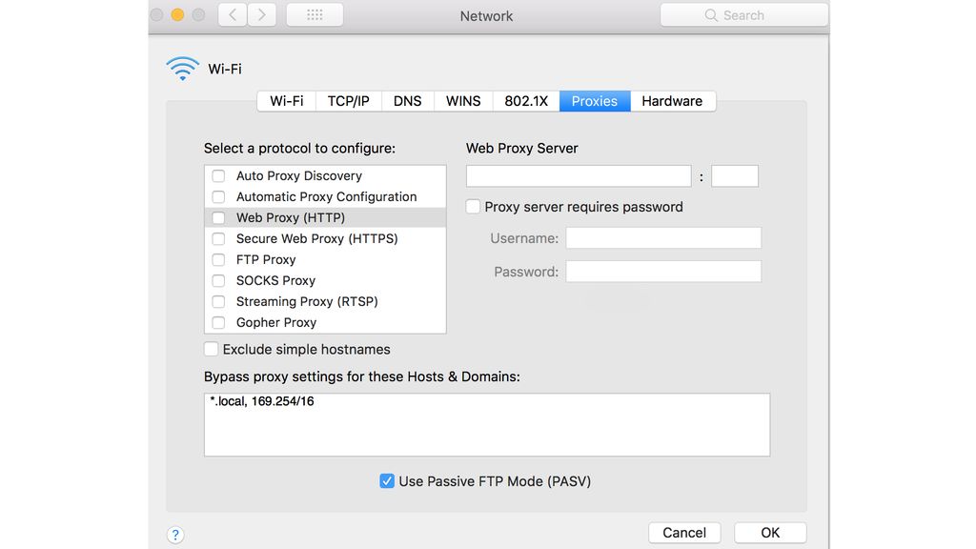
Task: Click the back navigation arrow
Action: click(233, 15)
